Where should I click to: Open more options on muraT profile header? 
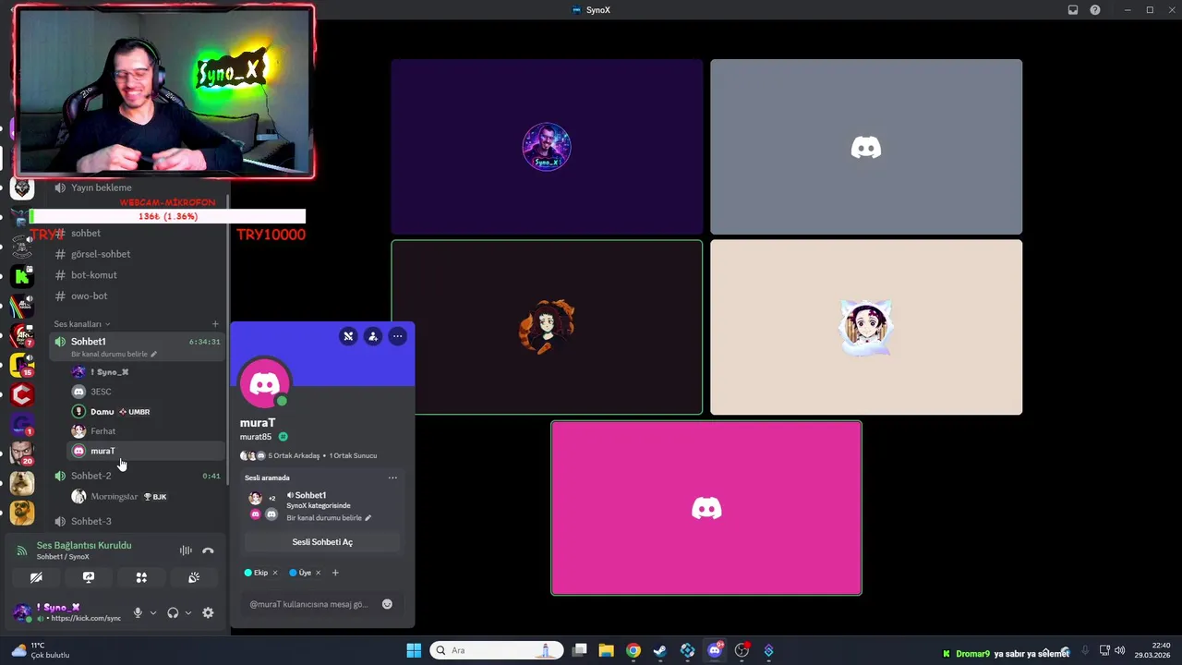coord(397,336)
